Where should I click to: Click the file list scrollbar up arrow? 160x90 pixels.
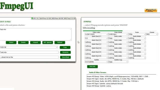(70, 29)
